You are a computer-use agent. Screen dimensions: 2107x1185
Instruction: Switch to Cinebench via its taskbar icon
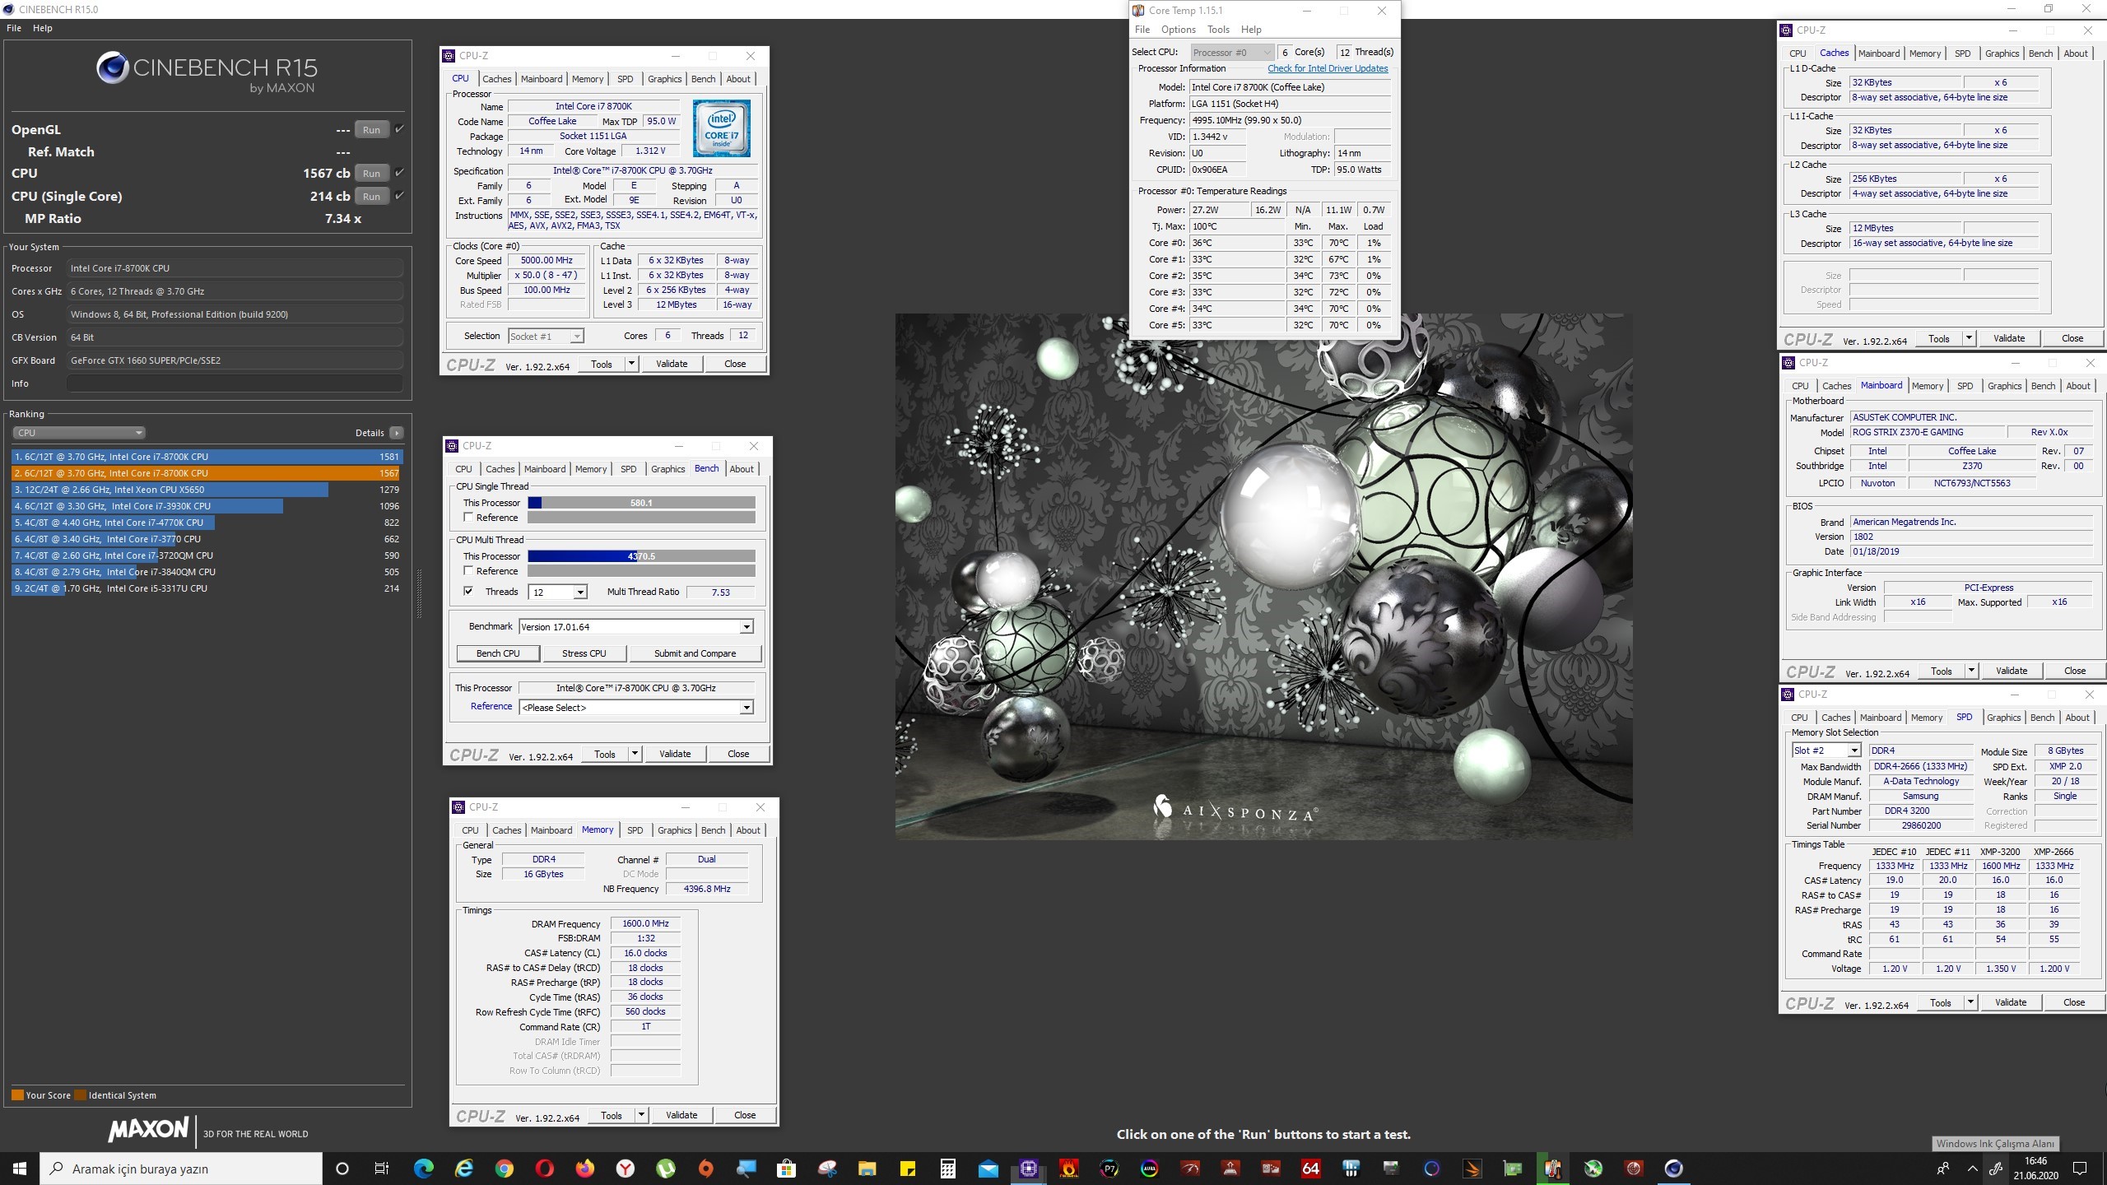(x=1674, y=1169)
